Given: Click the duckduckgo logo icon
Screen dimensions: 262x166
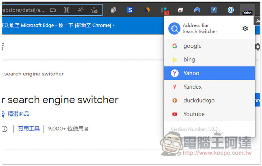Looking at the screenshot, I should [x=174, y=100].
